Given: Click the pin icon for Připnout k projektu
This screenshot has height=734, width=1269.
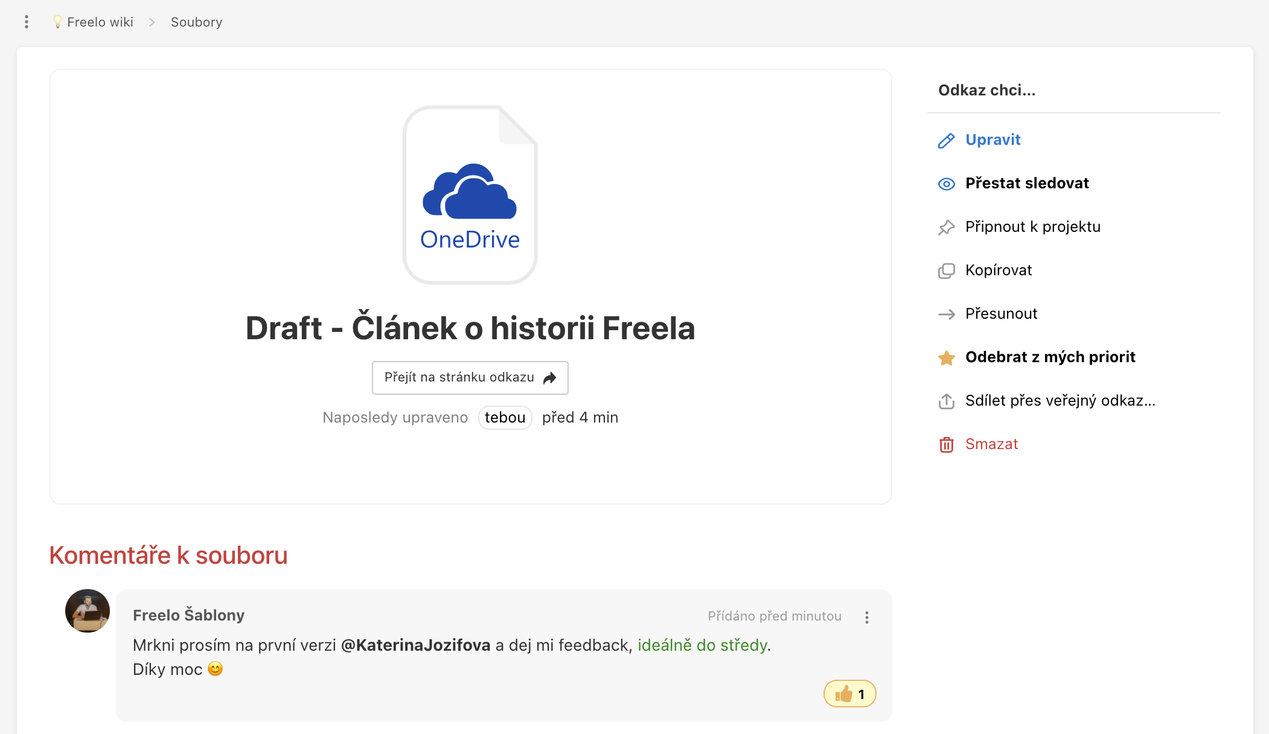Looking at the screenshot, I should tap(947, 228).
